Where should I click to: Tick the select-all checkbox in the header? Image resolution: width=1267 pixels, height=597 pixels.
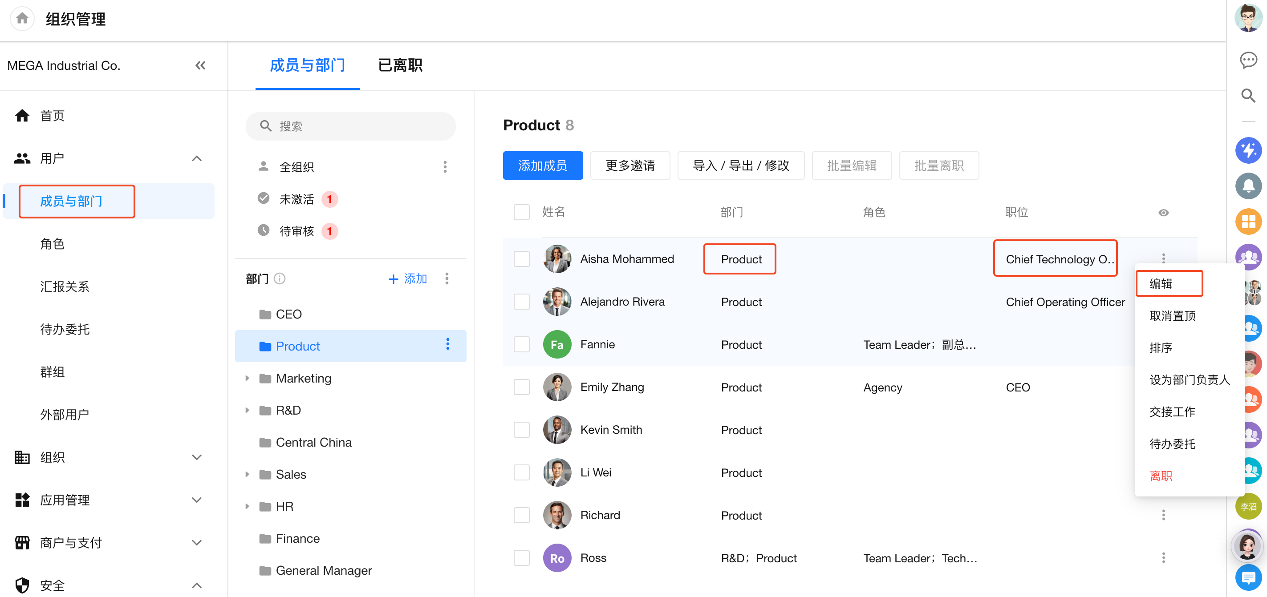coord(521,212)
